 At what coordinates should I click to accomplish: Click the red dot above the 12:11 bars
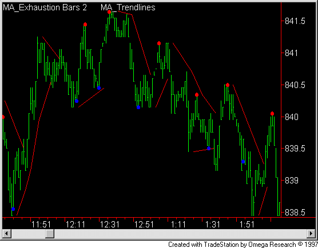(85, 25)
